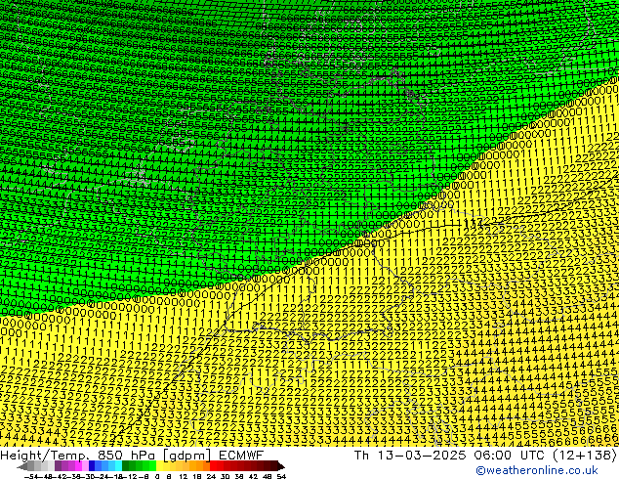Select the red legend swatch at 24
This screenshot has height=479, width=619.
(213, 465)
